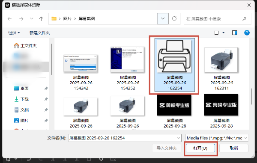Select 屏幕截图 in the address breadcrumb
Screen dimensions: 257x163
click(87, 19)
